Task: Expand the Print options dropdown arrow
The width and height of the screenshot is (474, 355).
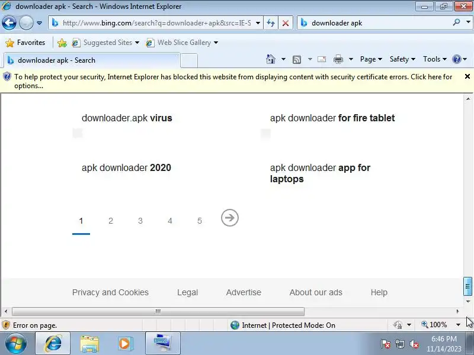Action: coord(351,59)
